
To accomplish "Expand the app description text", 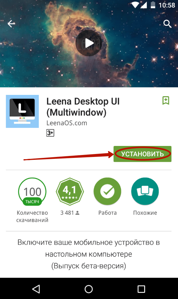I will point(89,254).
